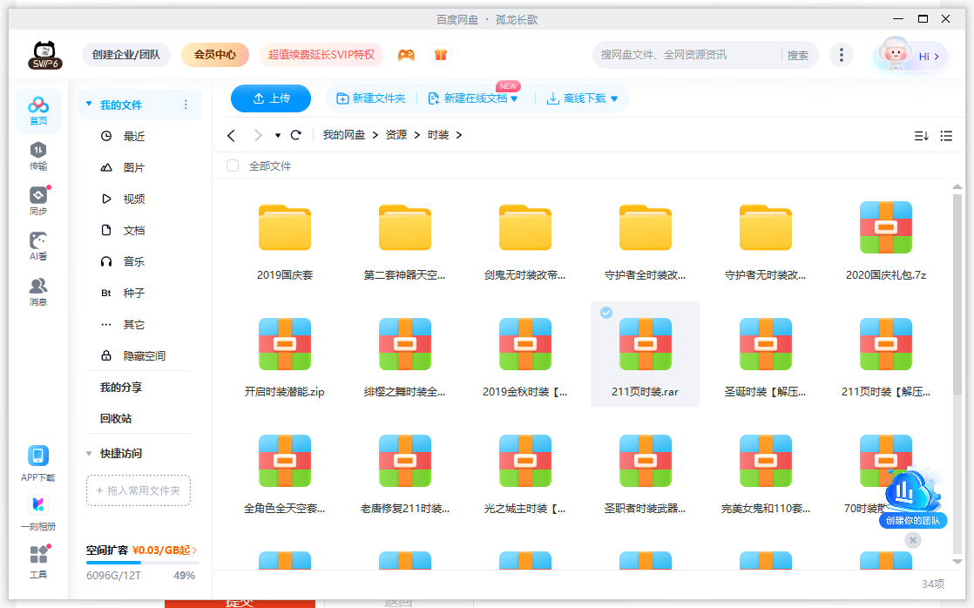The width and height of the screenshot is (974, 608).
Task: Open the sort order menu icon
Action: (921, 136)
